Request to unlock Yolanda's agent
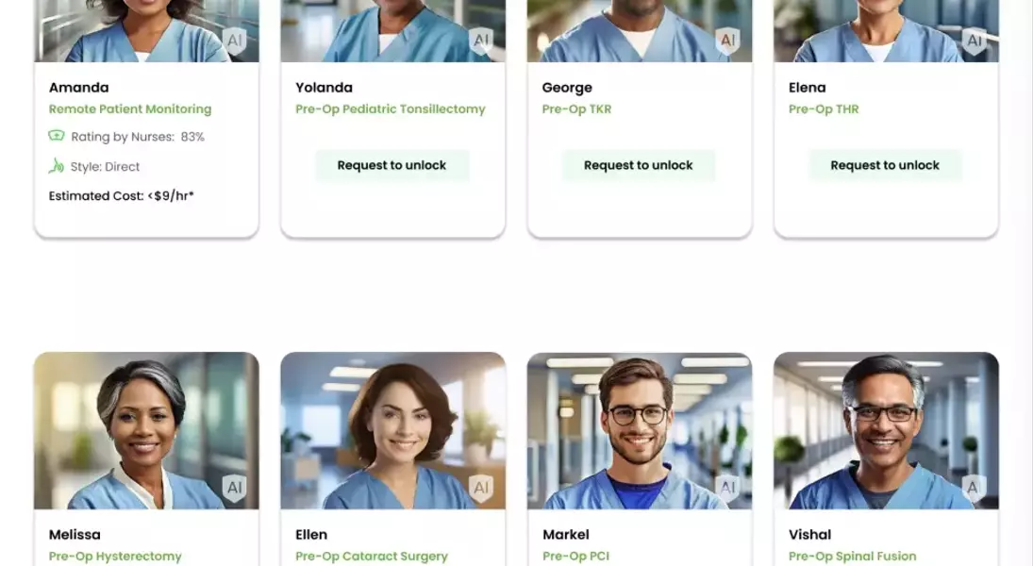1033x566 pixels. point(392,165)
